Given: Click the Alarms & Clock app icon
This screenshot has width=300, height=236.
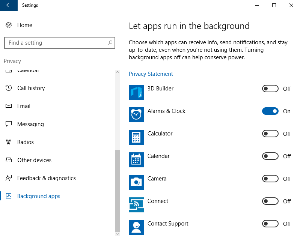Looking at the screenshot, I should 136,115.
